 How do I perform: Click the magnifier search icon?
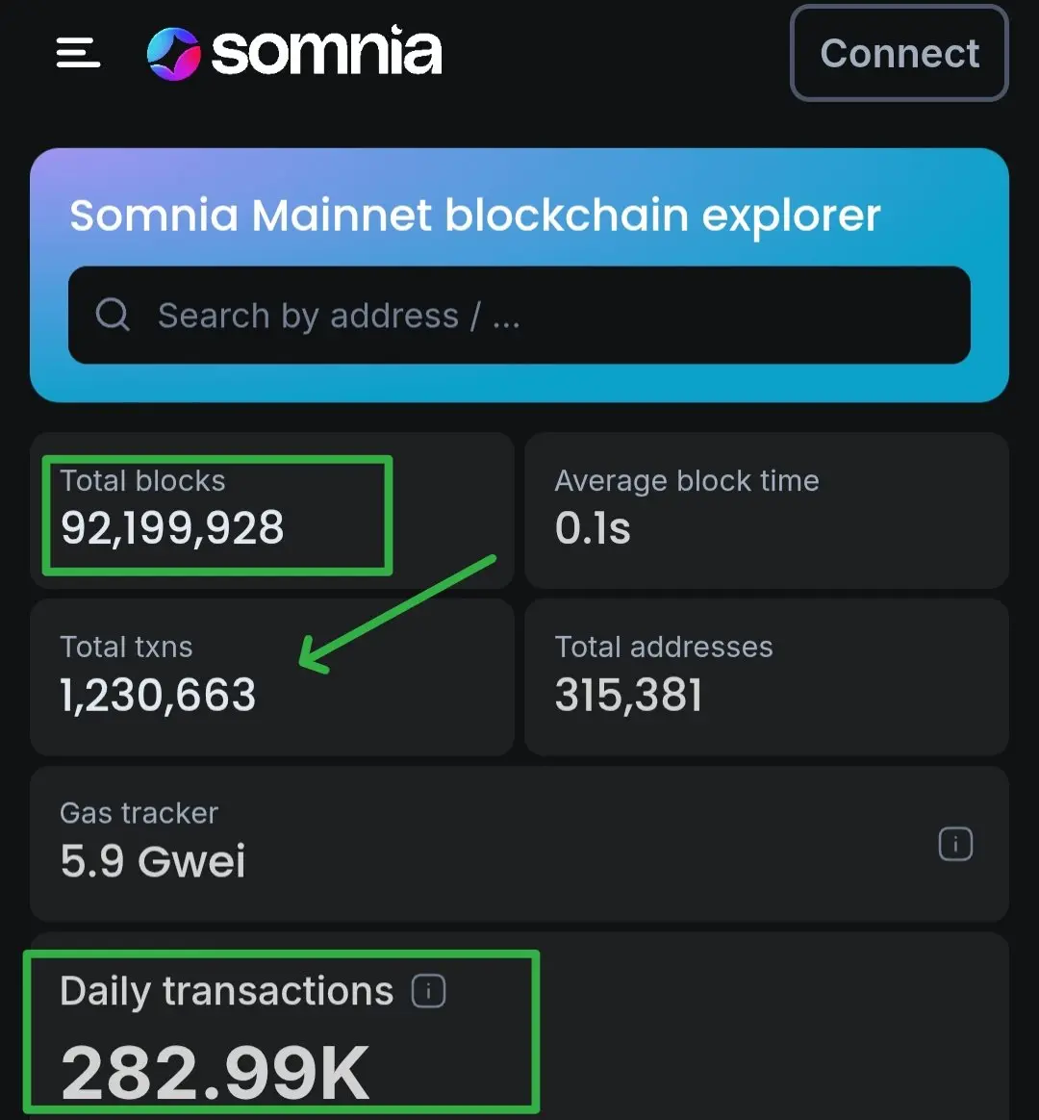click(x=113, y=315)
